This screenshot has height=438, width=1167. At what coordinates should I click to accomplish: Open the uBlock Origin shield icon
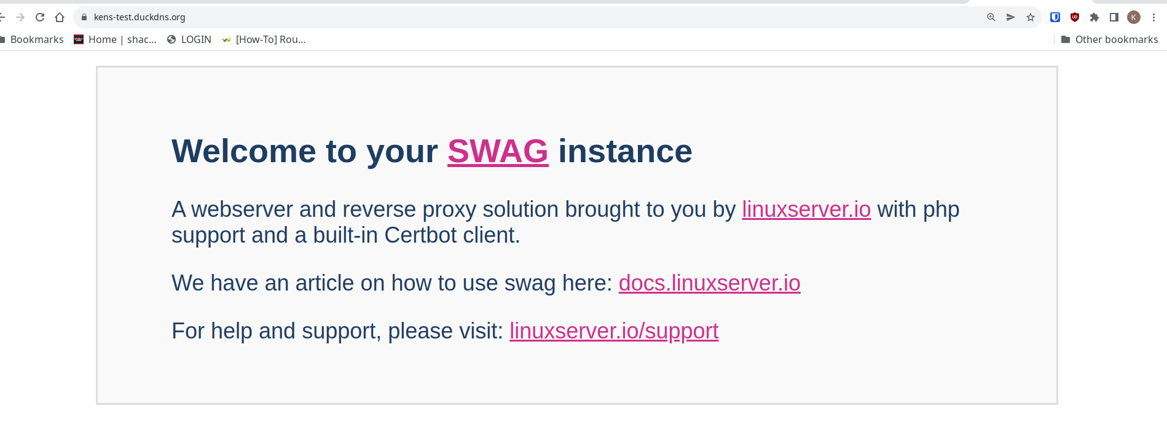1075,17
